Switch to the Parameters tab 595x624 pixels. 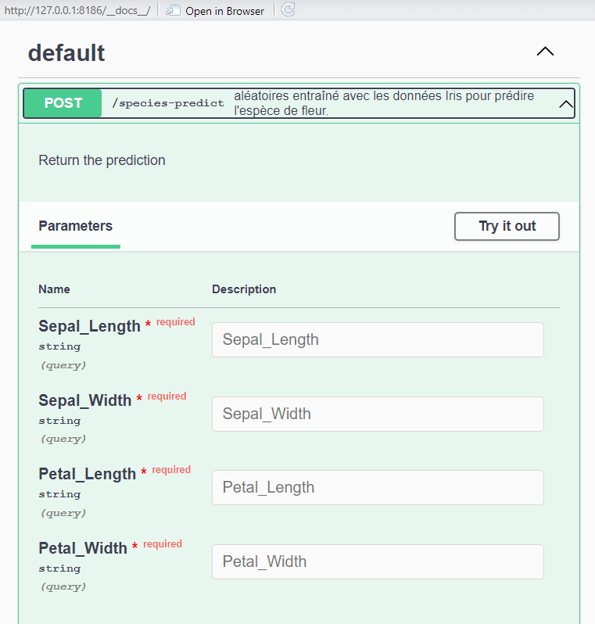[x=75, y=226]
